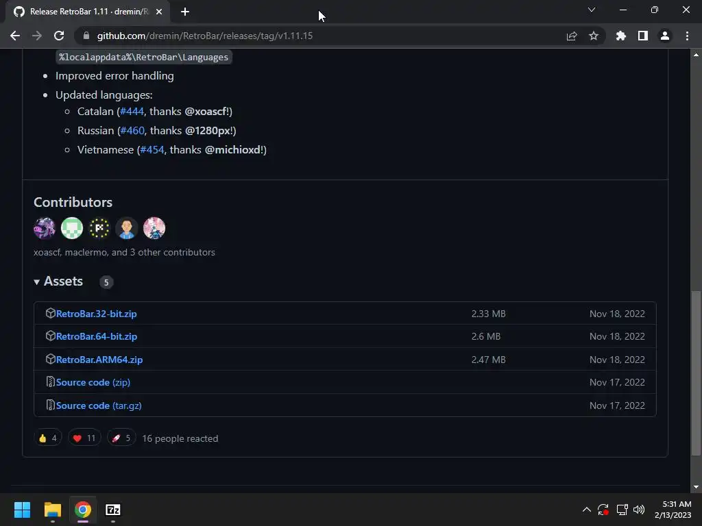The image size is (702, 526).
Task: Click the 2.47 MB file size
Action: point(488,360)
